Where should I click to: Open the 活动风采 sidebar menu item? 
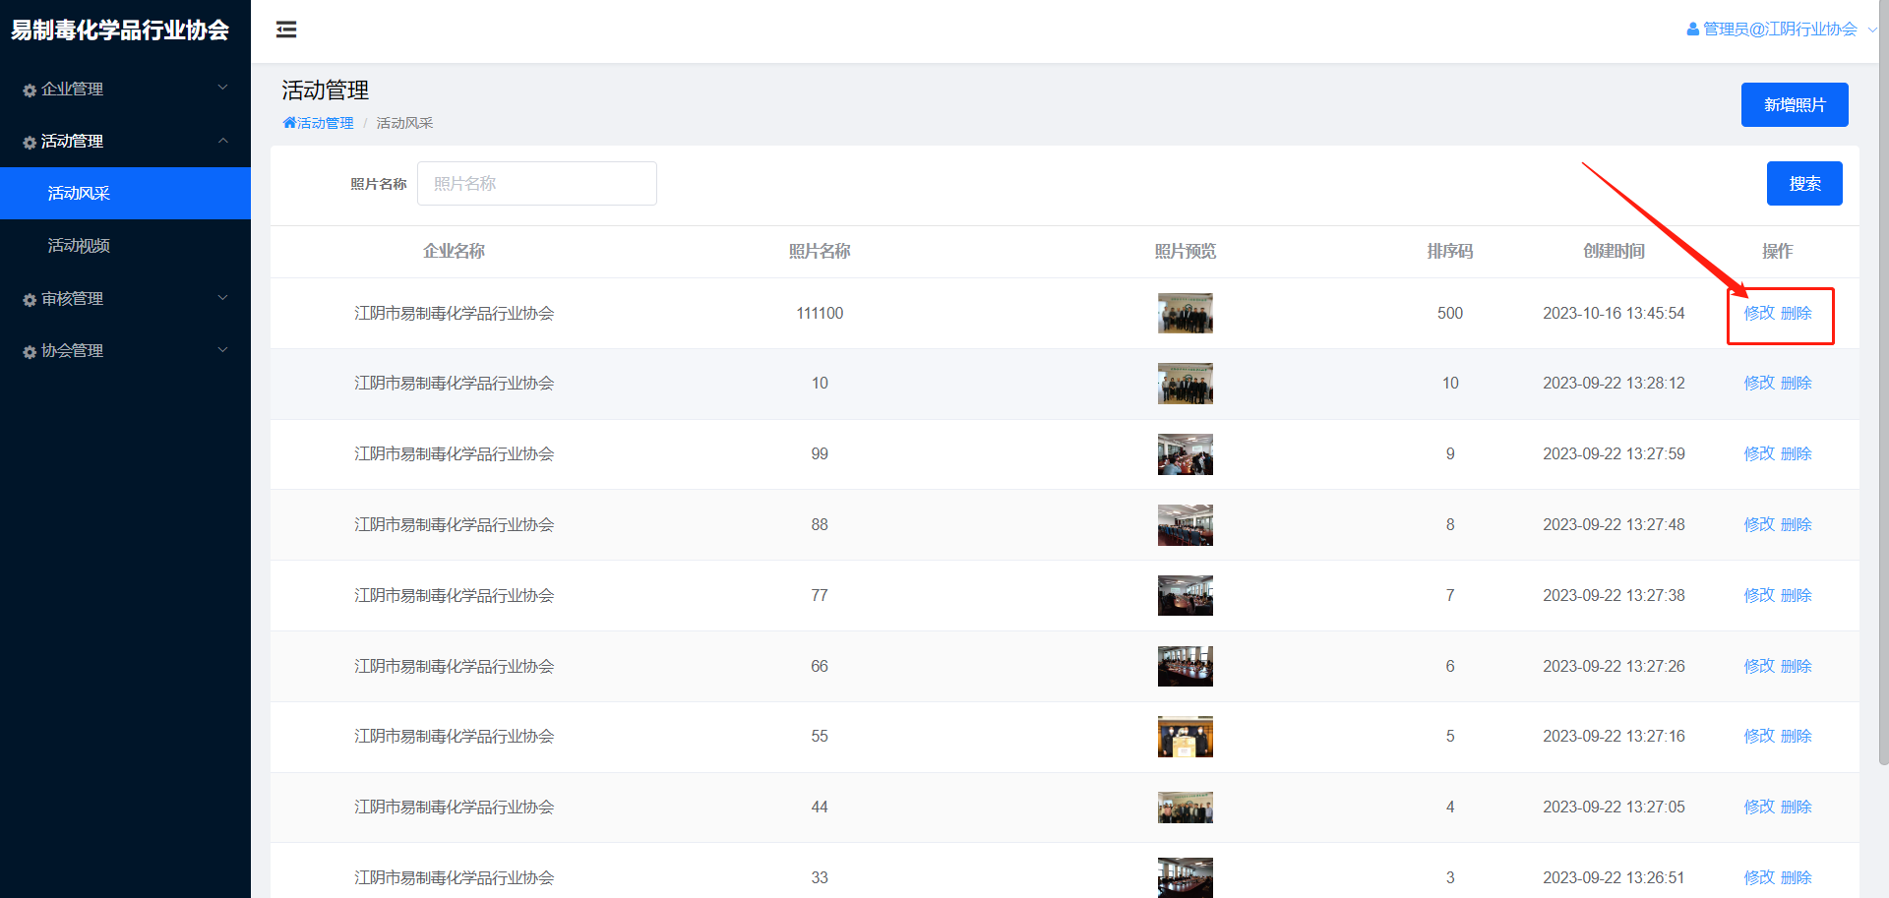tap(125, 193)
